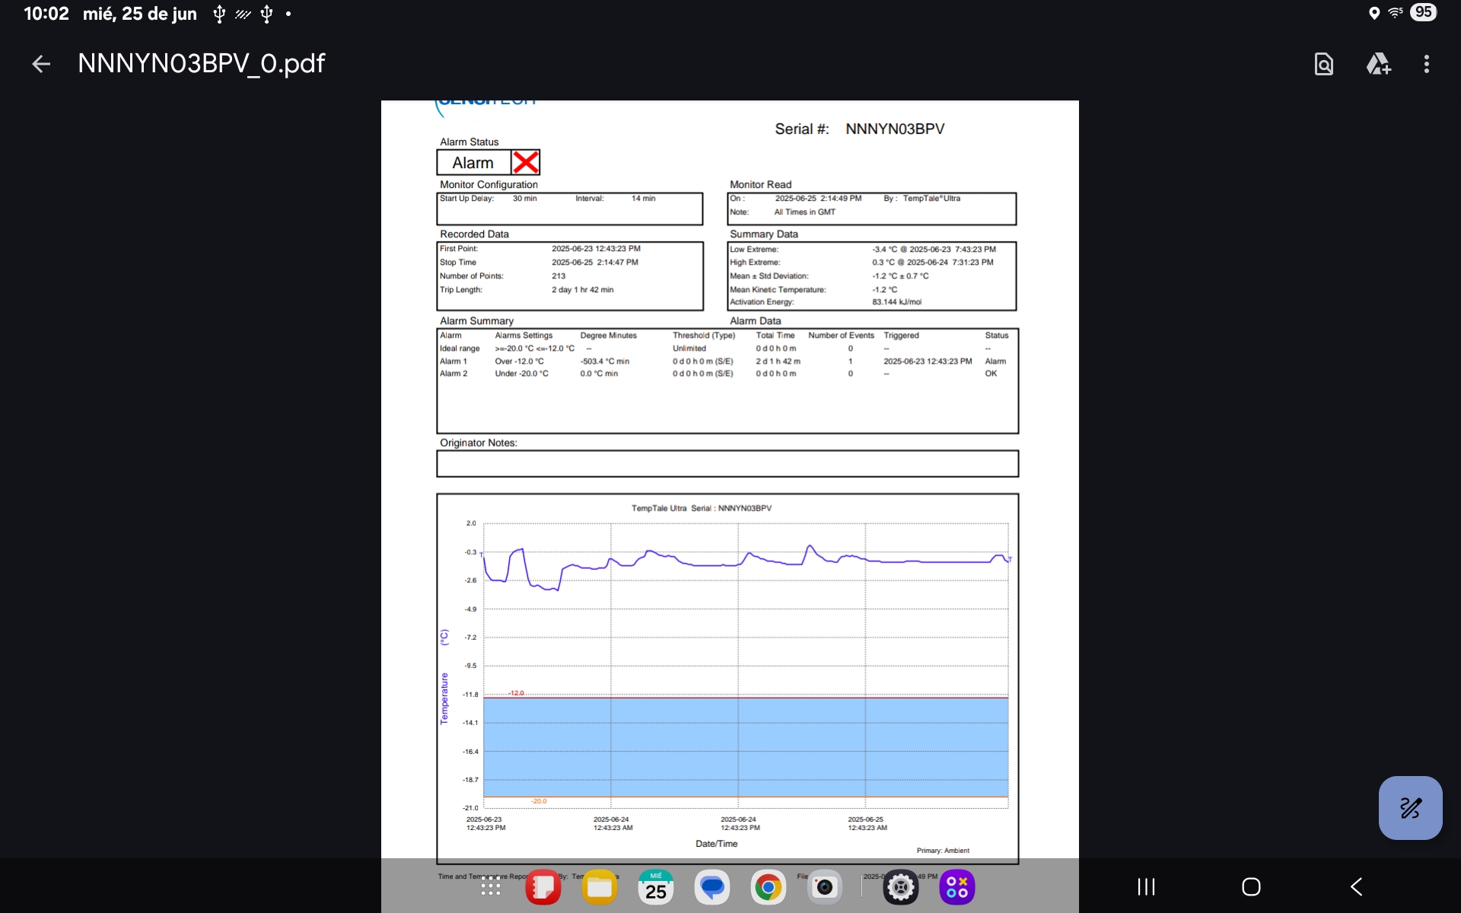Click the Originator Notes empty box

(x=727, y=463)
